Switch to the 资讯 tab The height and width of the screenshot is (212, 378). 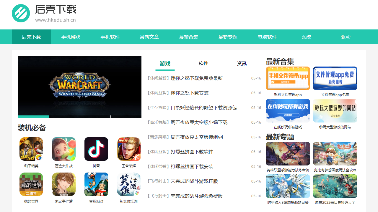pyautogui.click(x=242, y=64)
